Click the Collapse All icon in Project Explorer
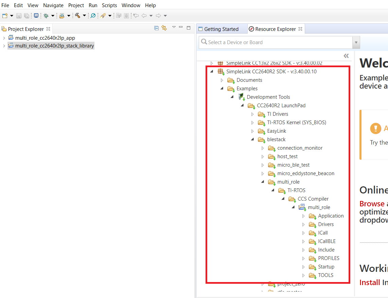The height and width of the screenshot is (298, 388). 156,28
